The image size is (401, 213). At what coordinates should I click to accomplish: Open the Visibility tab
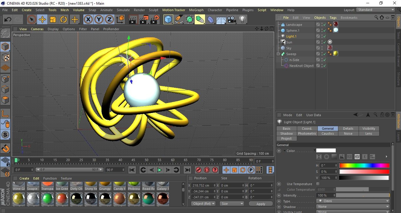pyautogui.click(x=369, y=129)
